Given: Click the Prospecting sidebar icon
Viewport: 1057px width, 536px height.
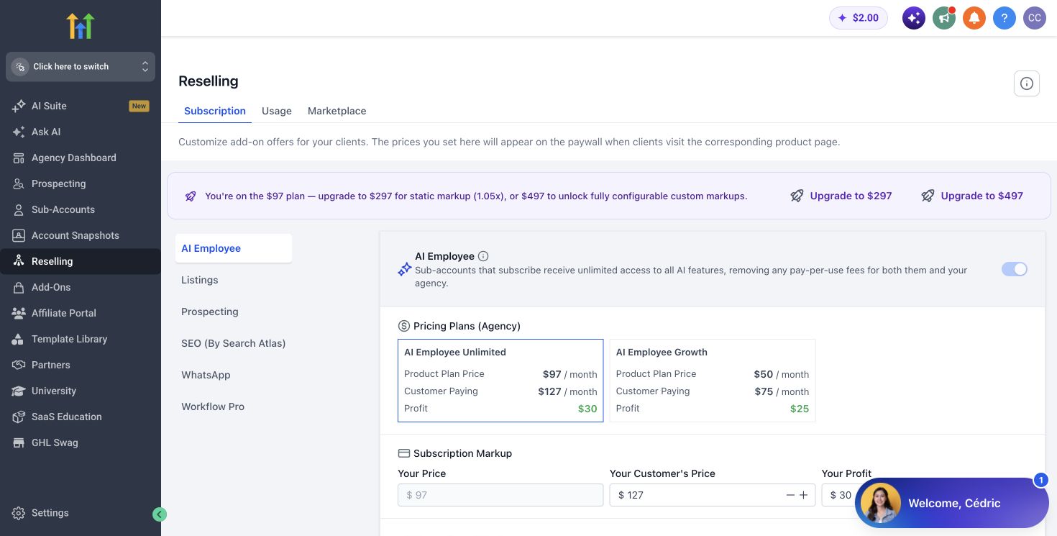Looking at the screenshot, I should [x=19, y=183].
